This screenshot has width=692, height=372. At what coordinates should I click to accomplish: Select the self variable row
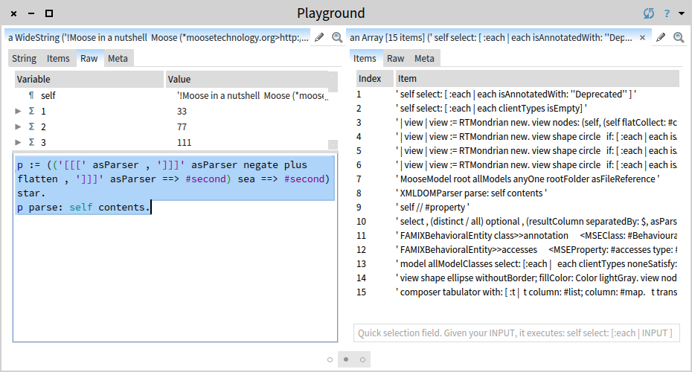coord(171,95)
